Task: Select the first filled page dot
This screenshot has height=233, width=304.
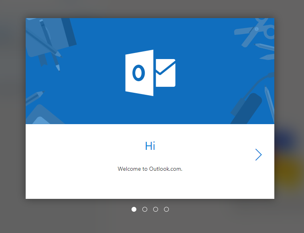Action: [134, 209]
